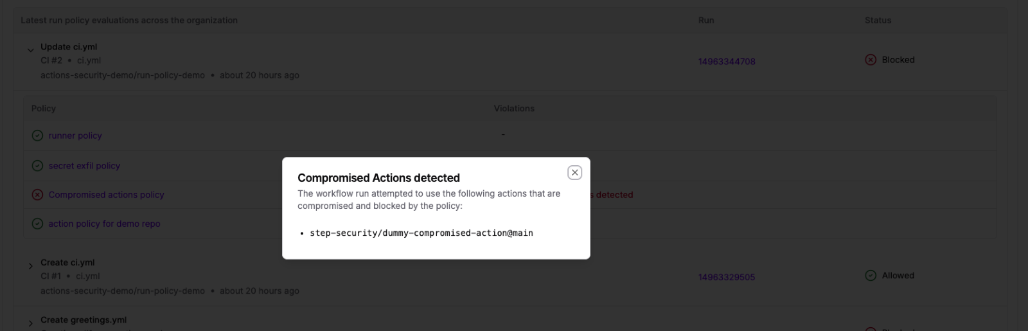Click the Blocked status red X icon

click(x=871, y=60)
